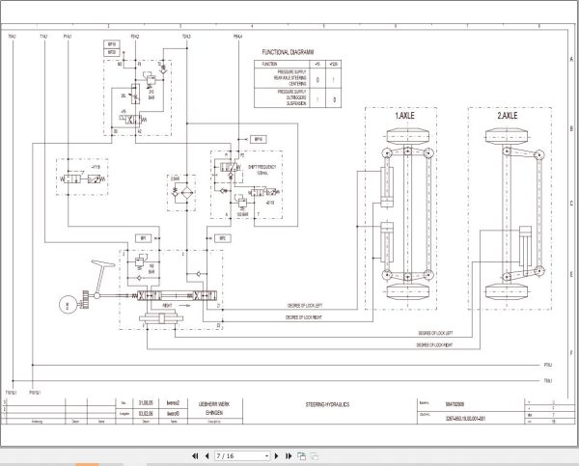Screen dimensions: 579x466
Task: Jump to the last page of the document
Action: pos(289,456)
